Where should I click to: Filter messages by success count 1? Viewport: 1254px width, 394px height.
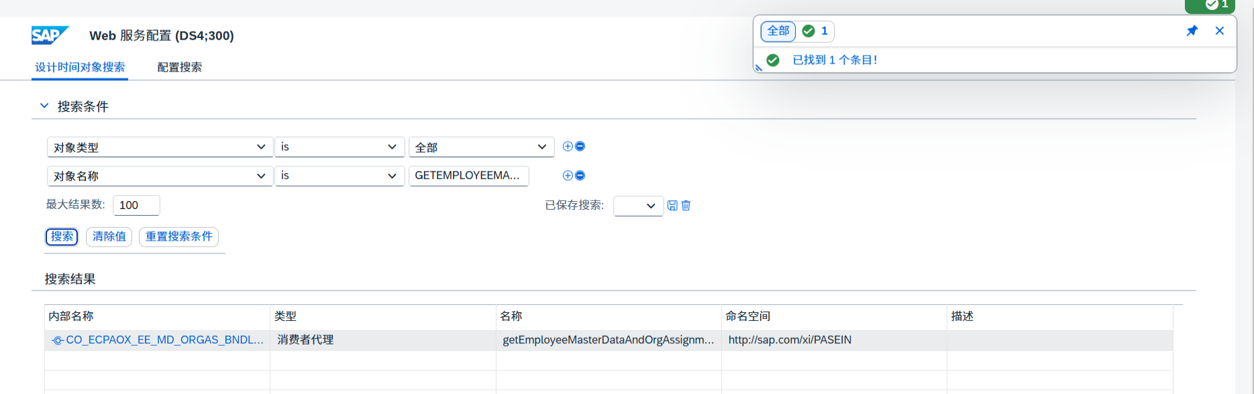point(816,31)
